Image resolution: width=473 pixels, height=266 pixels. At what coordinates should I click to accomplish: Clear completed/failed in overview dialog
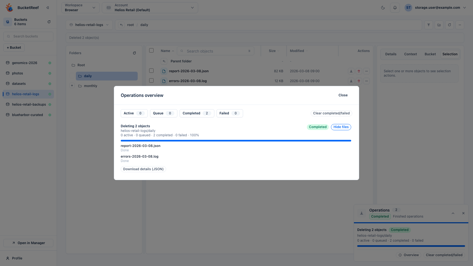click(331, 113)
